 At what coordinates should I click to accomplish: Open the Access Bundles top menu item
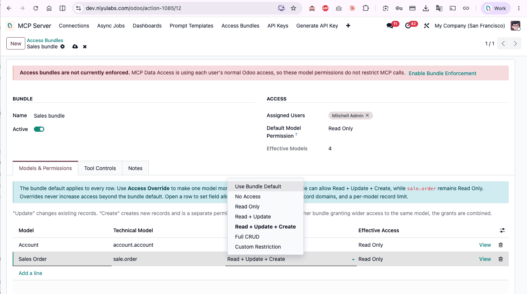pos(240,26)
